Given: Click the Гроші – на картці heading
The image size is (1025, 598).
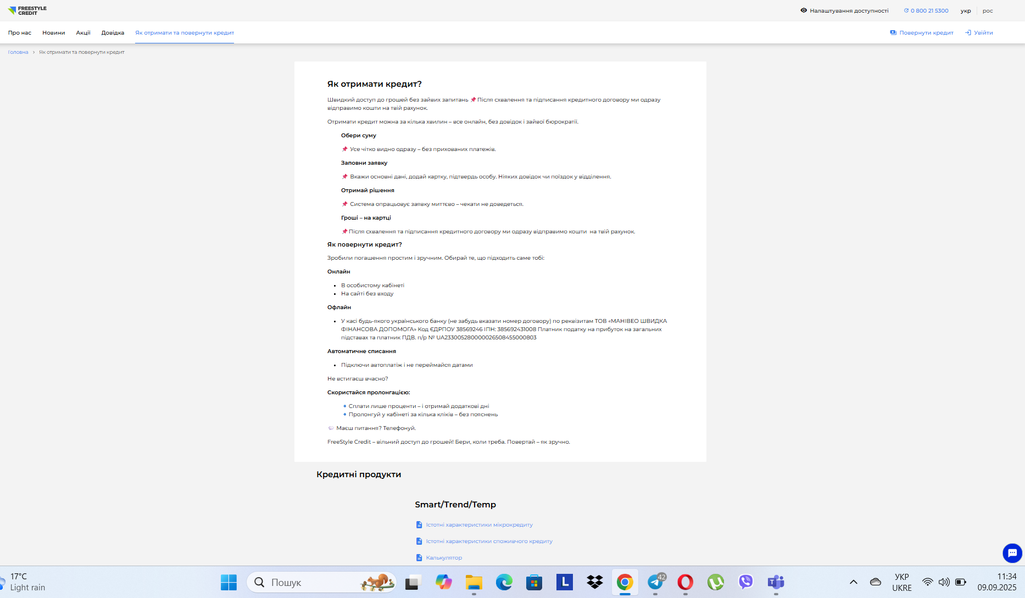Looking at the screenshot, I should click(x=366, y=217).
